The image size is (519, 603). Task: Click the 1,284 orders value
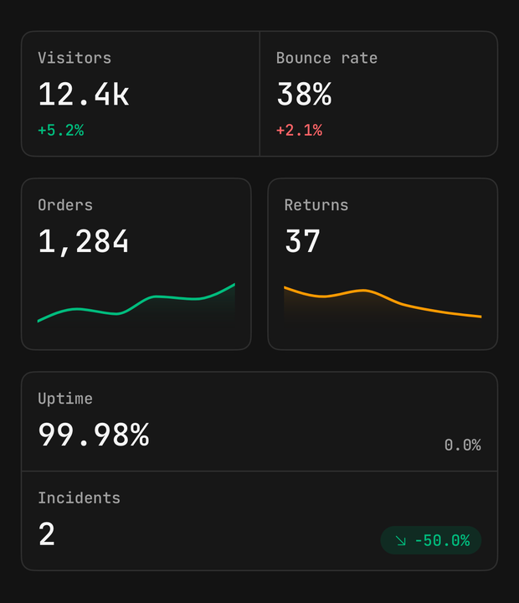click(x=83, y=241)
